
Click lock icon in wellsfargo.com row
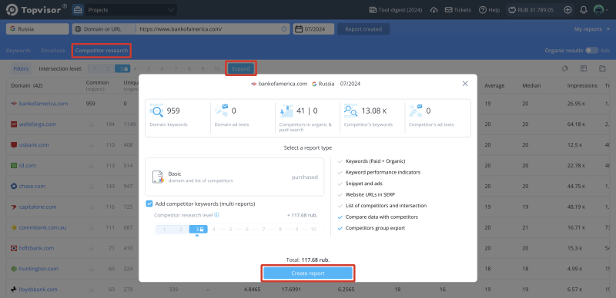pos(91,124)
